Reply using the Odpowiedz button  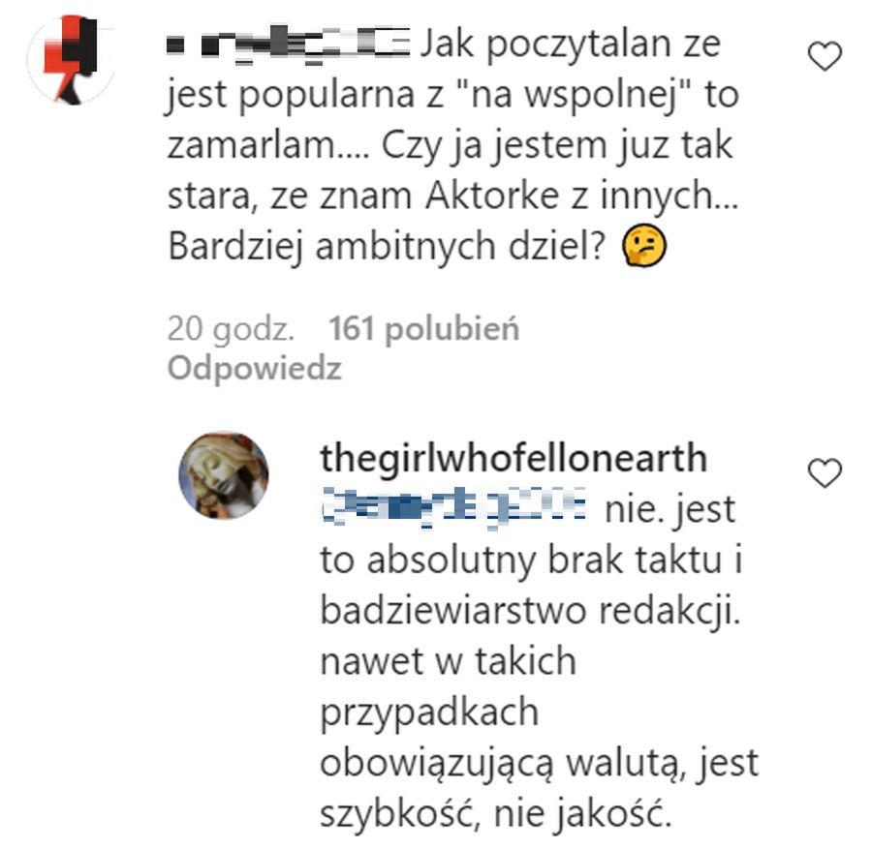click(254, 369)
